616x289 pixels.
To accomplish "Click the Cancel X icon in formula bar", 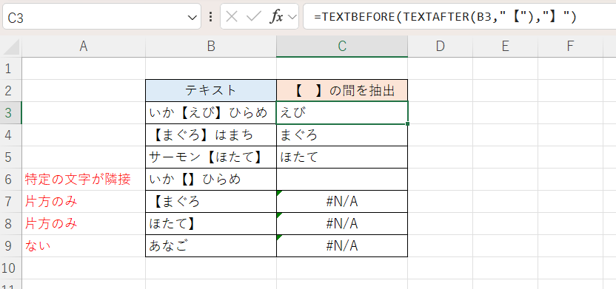I will pos(232,17).
